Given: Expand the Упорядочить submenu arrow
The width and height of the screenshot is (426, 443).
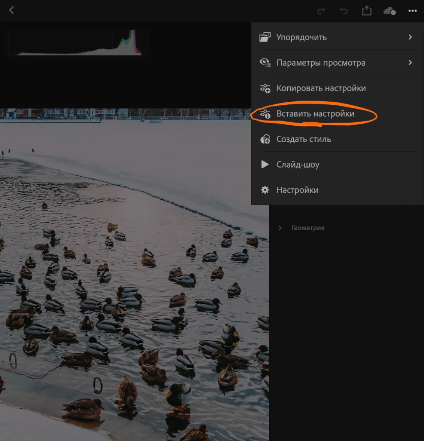Looking at the screenshot, I should (x=410, y=37).
